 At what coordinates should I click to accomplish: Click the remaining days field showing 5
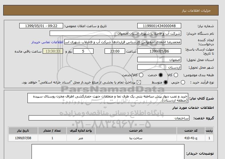point(83,51)
